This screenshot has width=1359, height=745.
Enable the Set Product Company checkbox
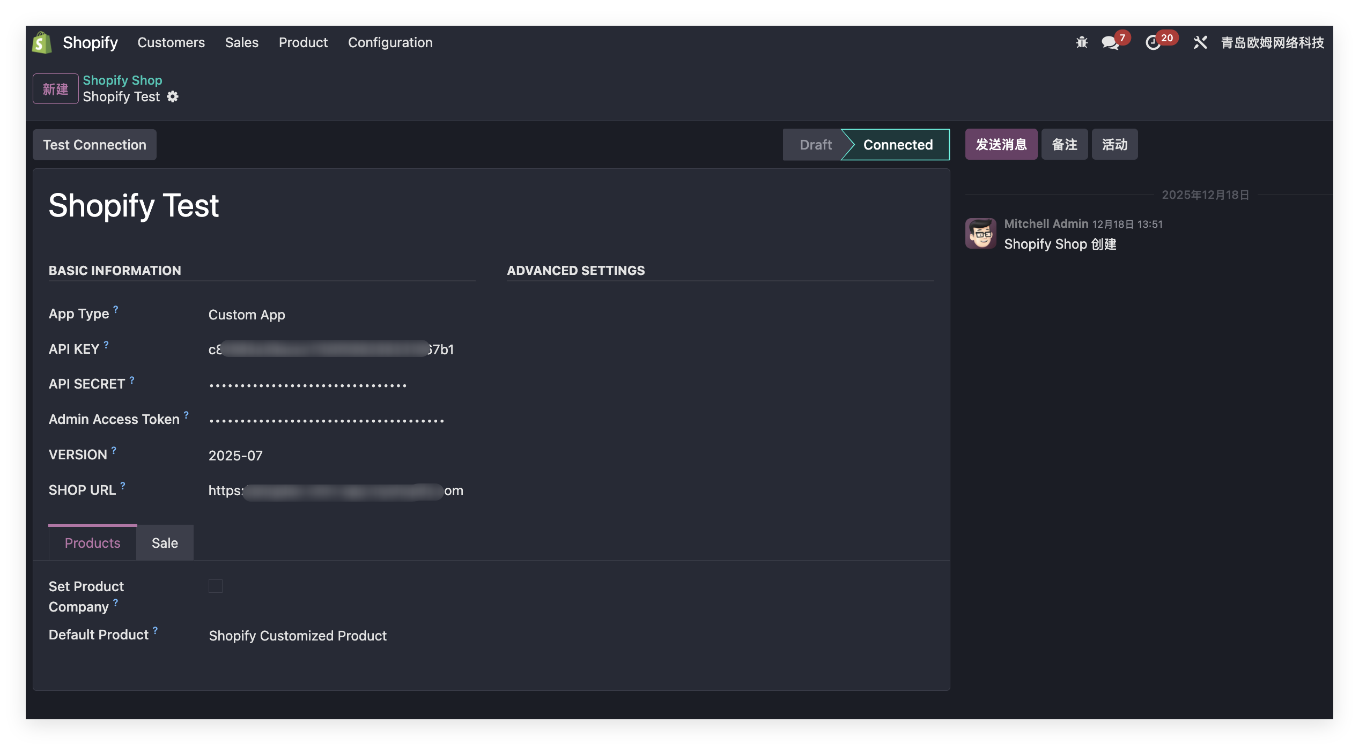point(216,586)
